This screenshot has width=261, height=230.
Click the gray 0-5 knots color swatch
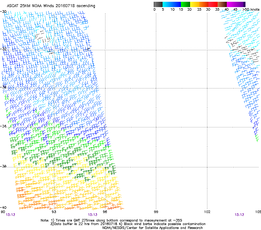[158, 4]
